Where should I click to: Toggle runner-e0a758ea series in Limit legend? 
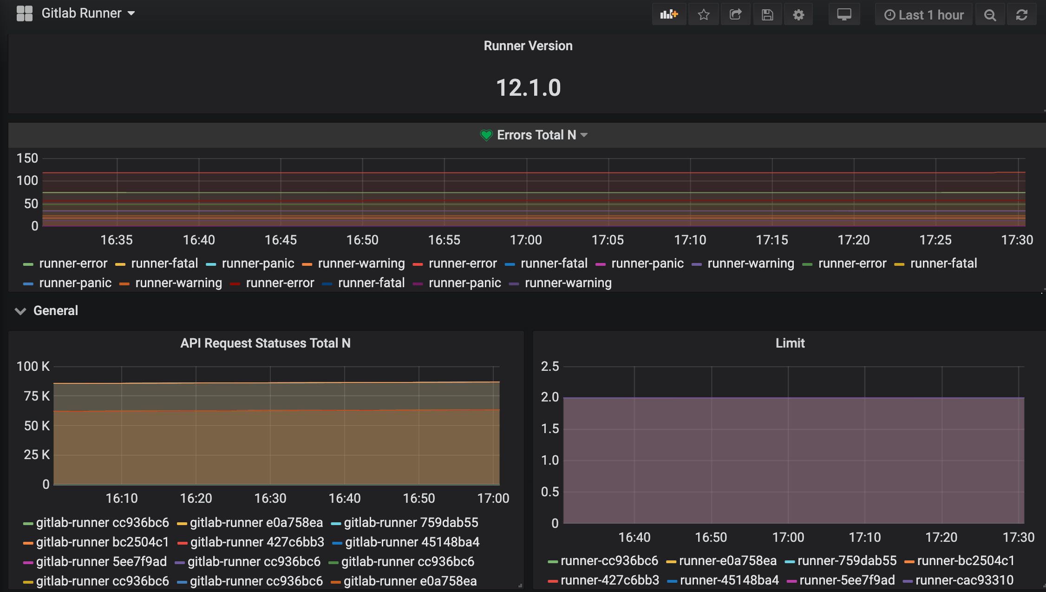(x=727, y=561)
